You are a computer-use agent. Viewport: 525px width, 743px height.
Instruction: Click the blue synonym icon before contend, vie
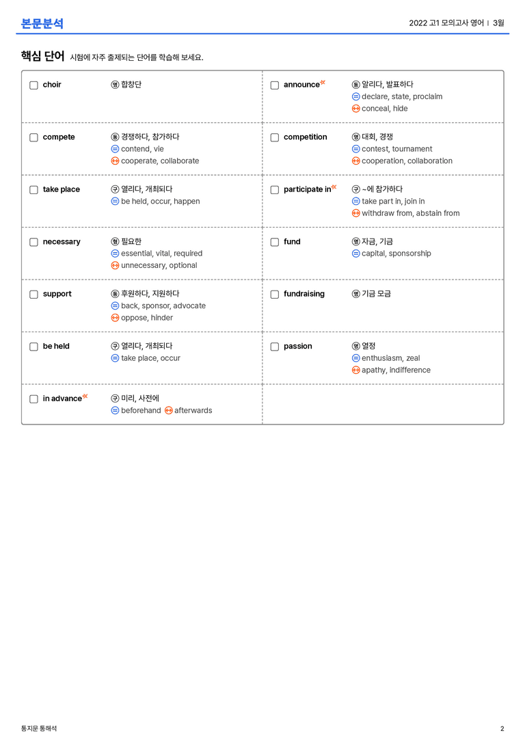(115, 149)
